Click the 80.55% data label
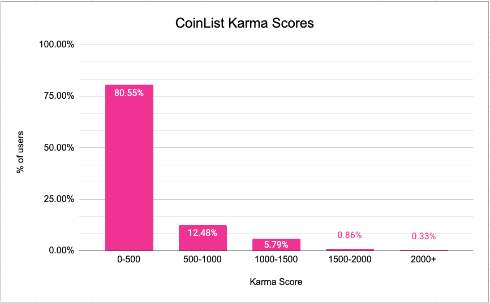 pyautogui.click(x=129, y=93)
